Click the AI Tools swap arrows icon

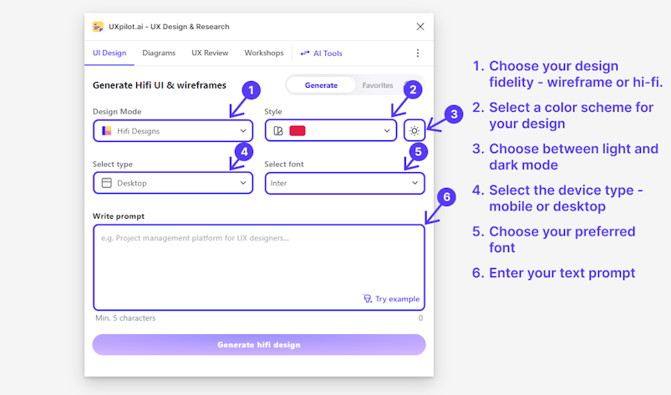(x=305, y=53)
